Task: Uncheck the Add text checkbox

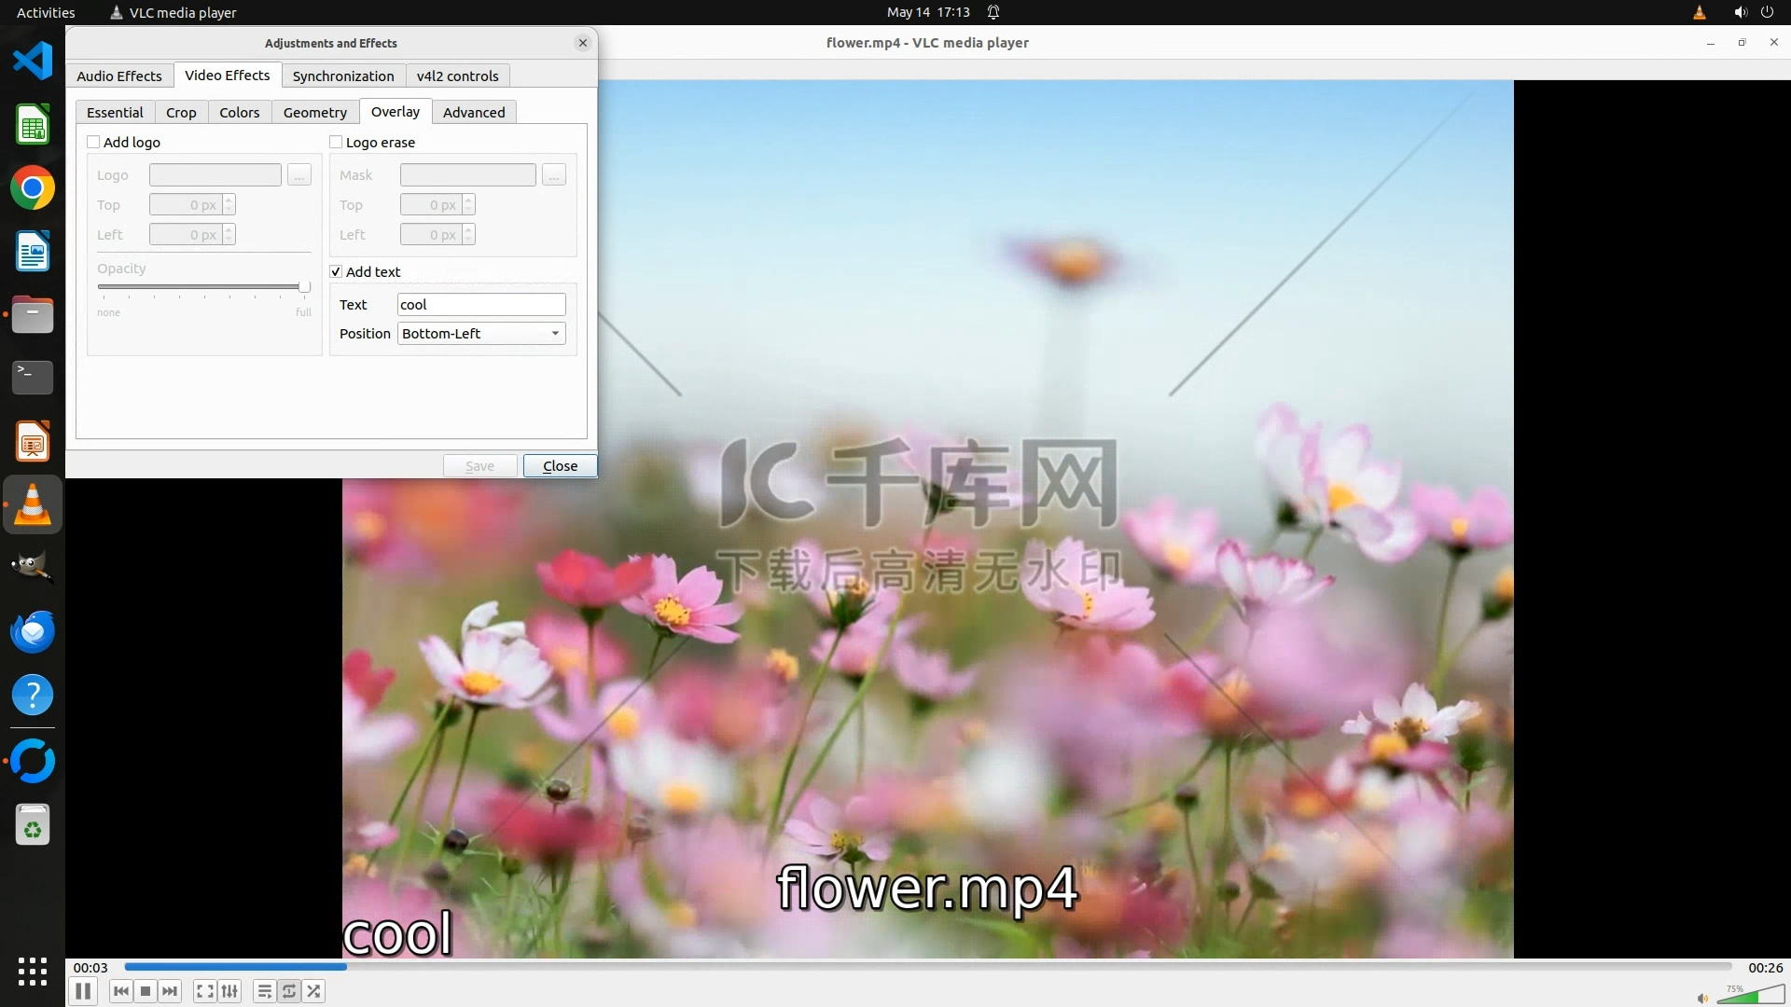Action: coord(336,271)
